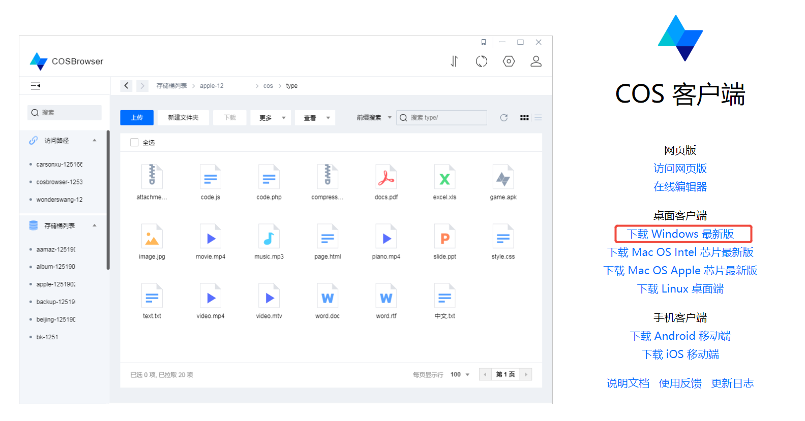805x421 pixels.
Task: Click the apple-12 breadcrumb
Action: [212, 86]
